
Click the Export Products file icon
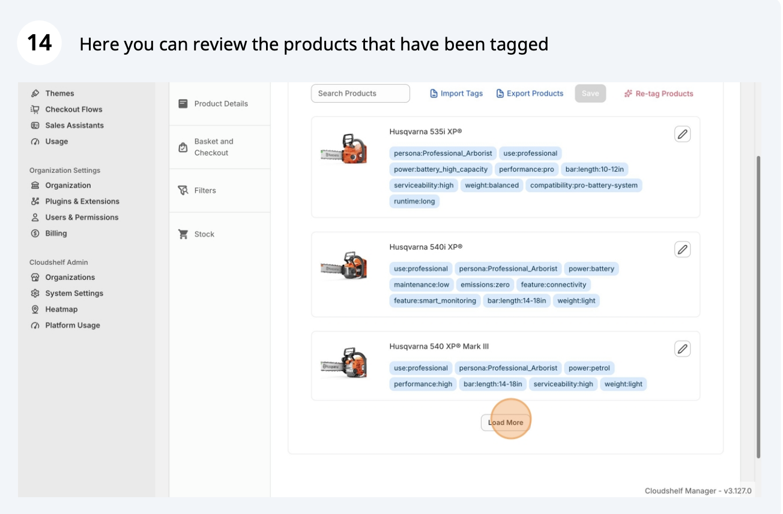coord(500,94)
